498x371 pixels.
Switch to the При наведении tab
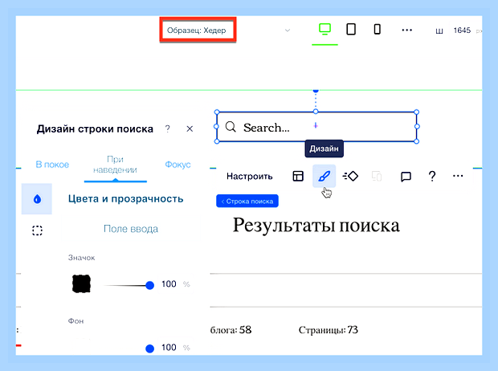coord(116,165)
